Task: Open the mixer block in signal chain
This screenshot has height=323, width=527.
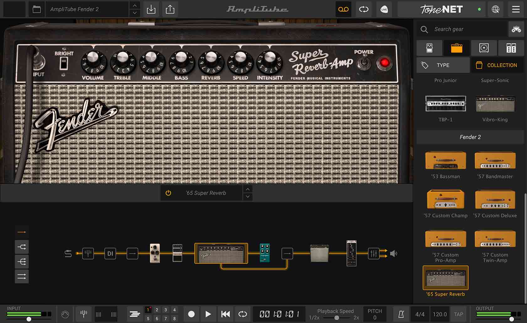Action: (373, 253)
